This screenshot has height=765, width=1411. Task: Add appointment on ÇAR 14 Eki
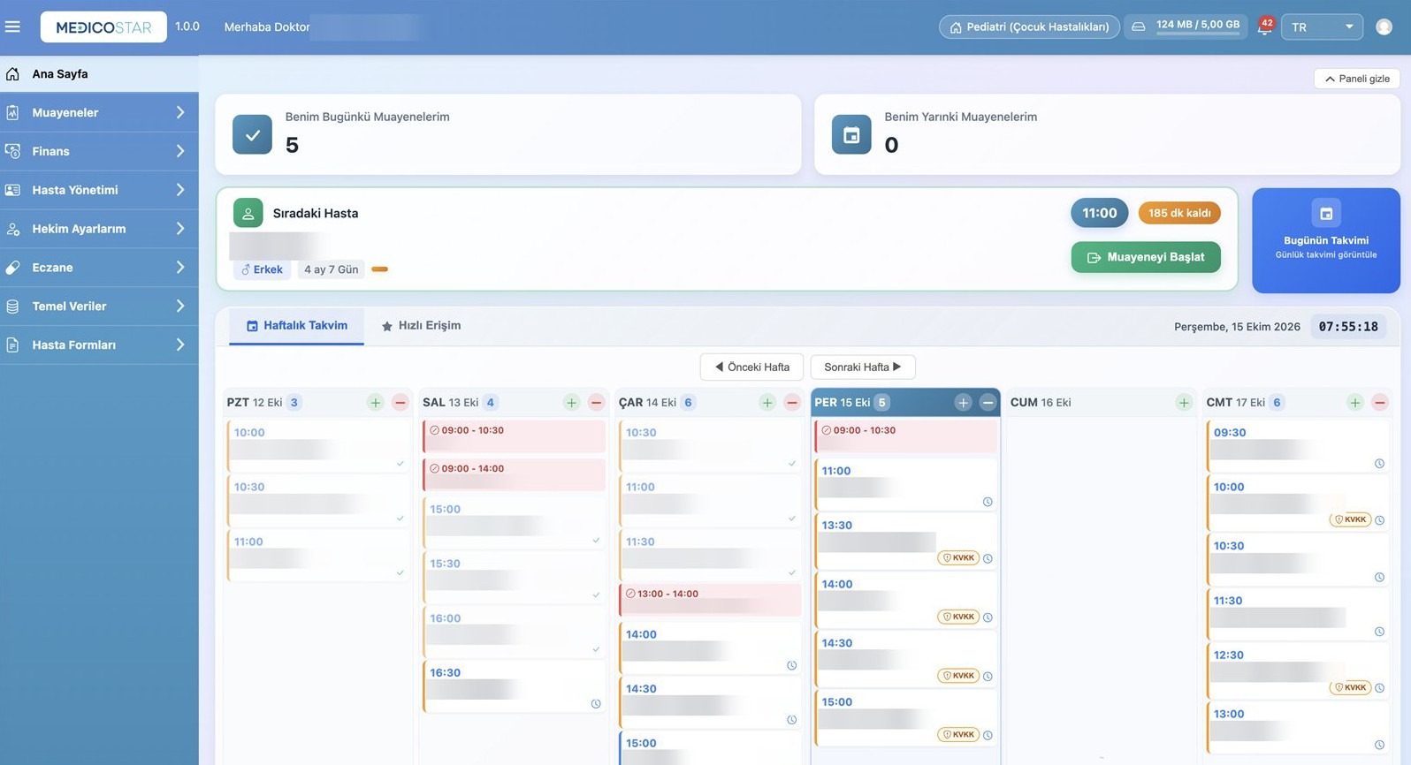click(767, 403)
